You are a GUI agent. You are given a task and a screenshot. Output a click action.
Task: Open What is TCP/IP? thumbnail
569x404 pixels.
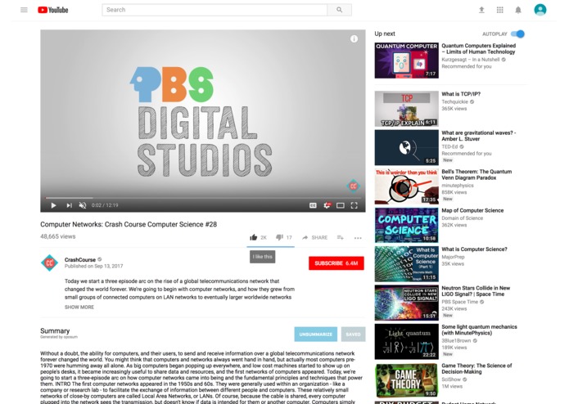click(x=406, y=109)
